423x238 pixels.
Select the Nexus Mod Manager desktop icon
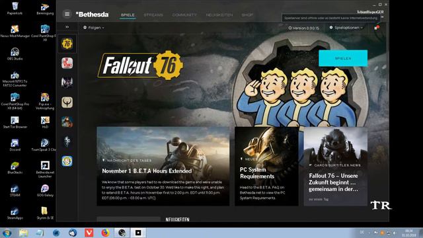click(15, 31)
